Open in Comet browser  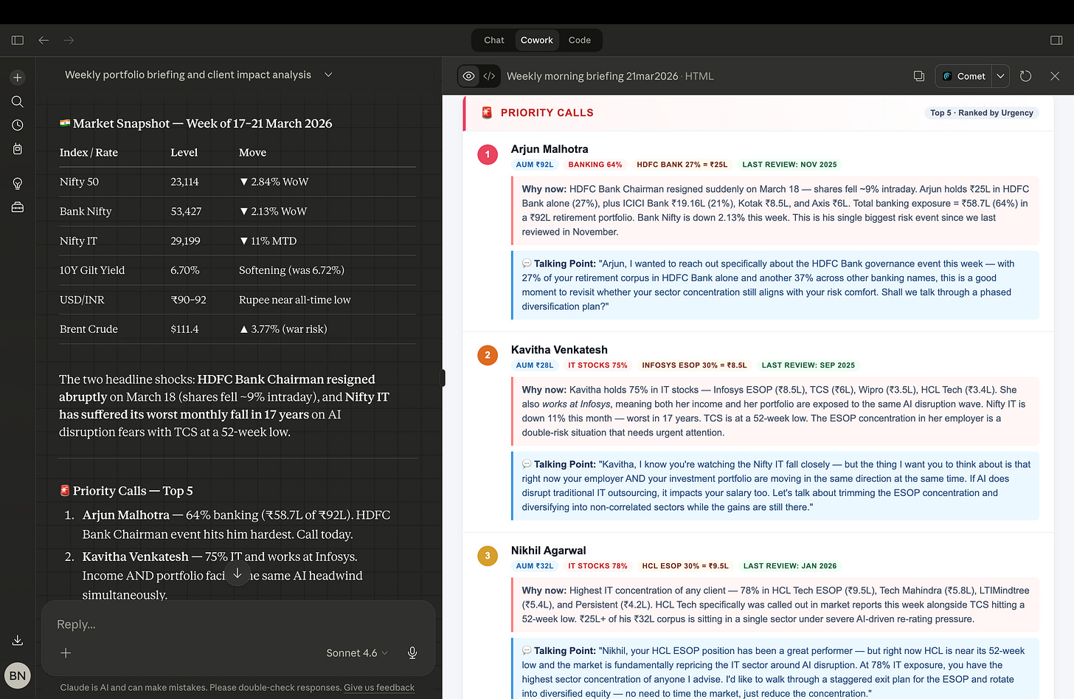[964, 76]
